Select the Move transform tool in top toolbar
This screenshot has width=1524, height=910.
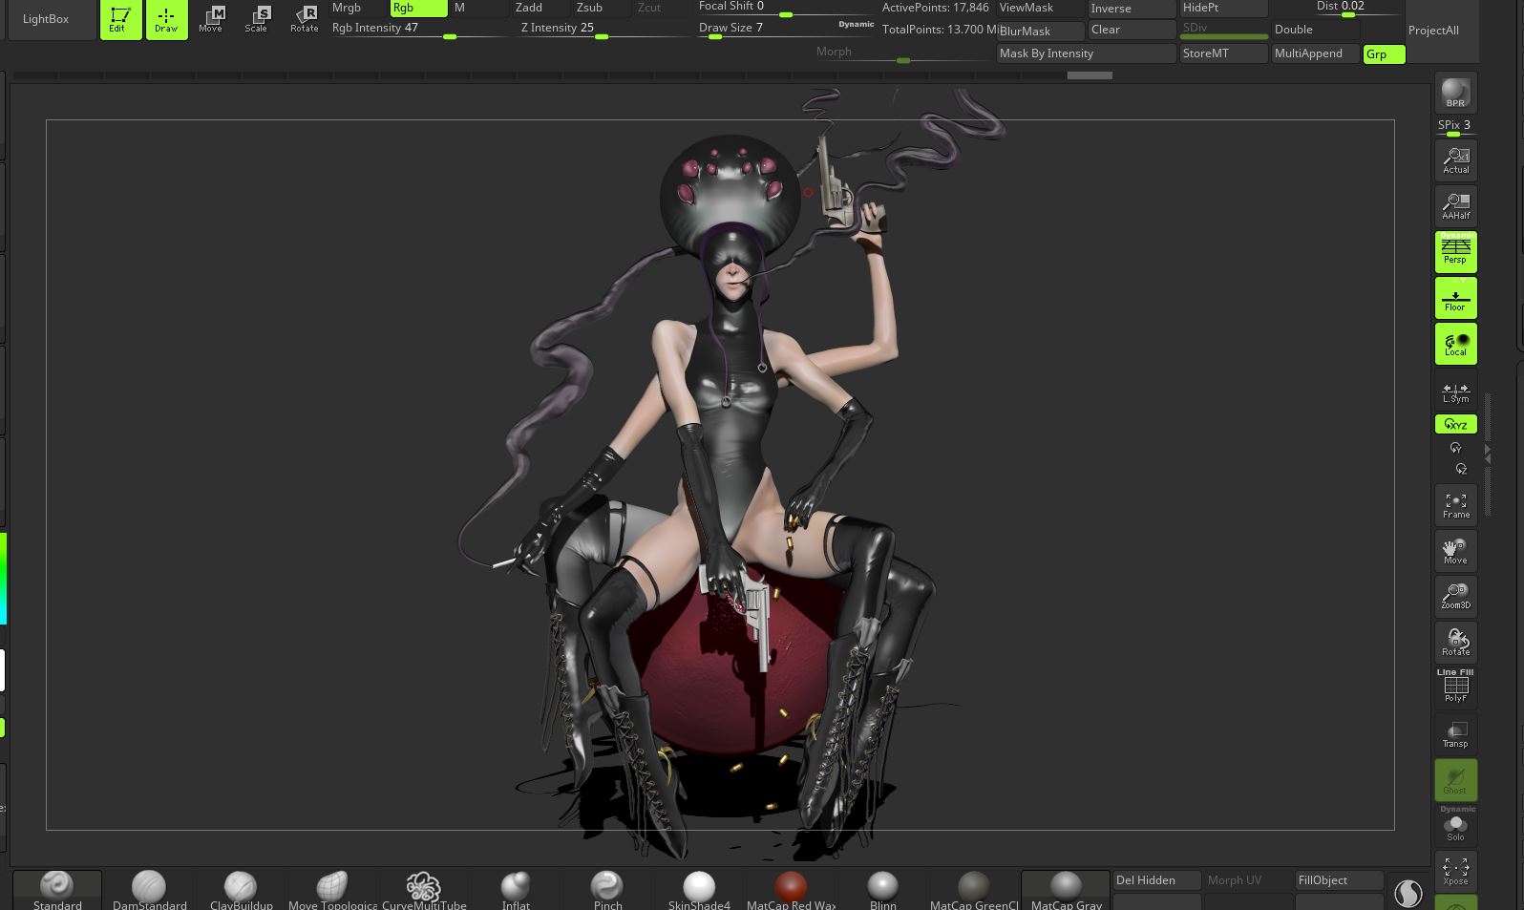click(211, 19)
